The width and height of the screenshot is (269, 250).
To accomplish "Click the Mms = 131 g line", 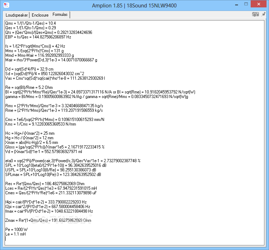I will (x=35, y=51).
